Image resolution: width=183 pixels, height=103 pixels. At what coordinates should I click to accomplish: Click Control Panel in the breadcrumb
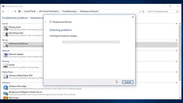coord(29,11)
